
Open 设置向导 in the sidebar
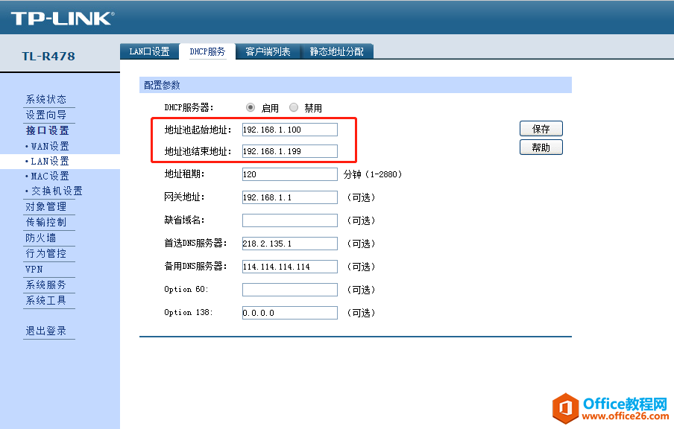click(46, 115)
